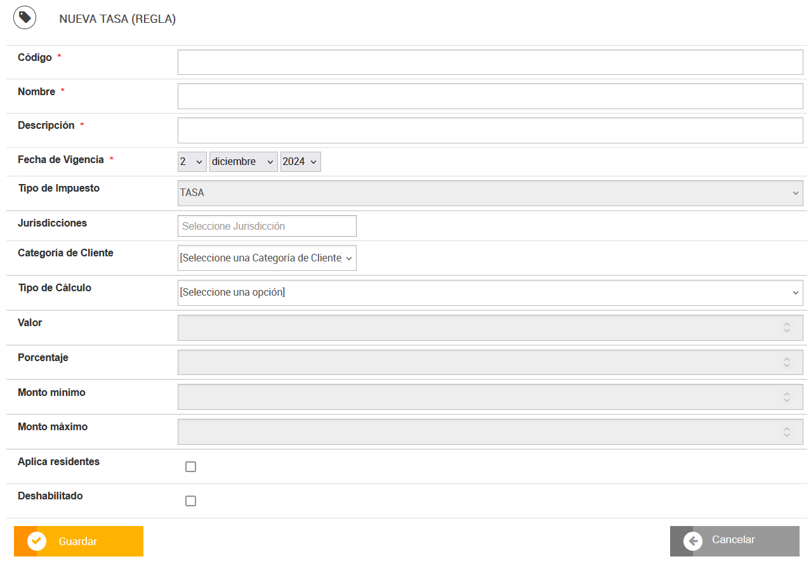Viewport: 811px width, 566px height.
Task: Expand the Tipo de Impuesto dropdown
Action: click(x=490, y=193)
